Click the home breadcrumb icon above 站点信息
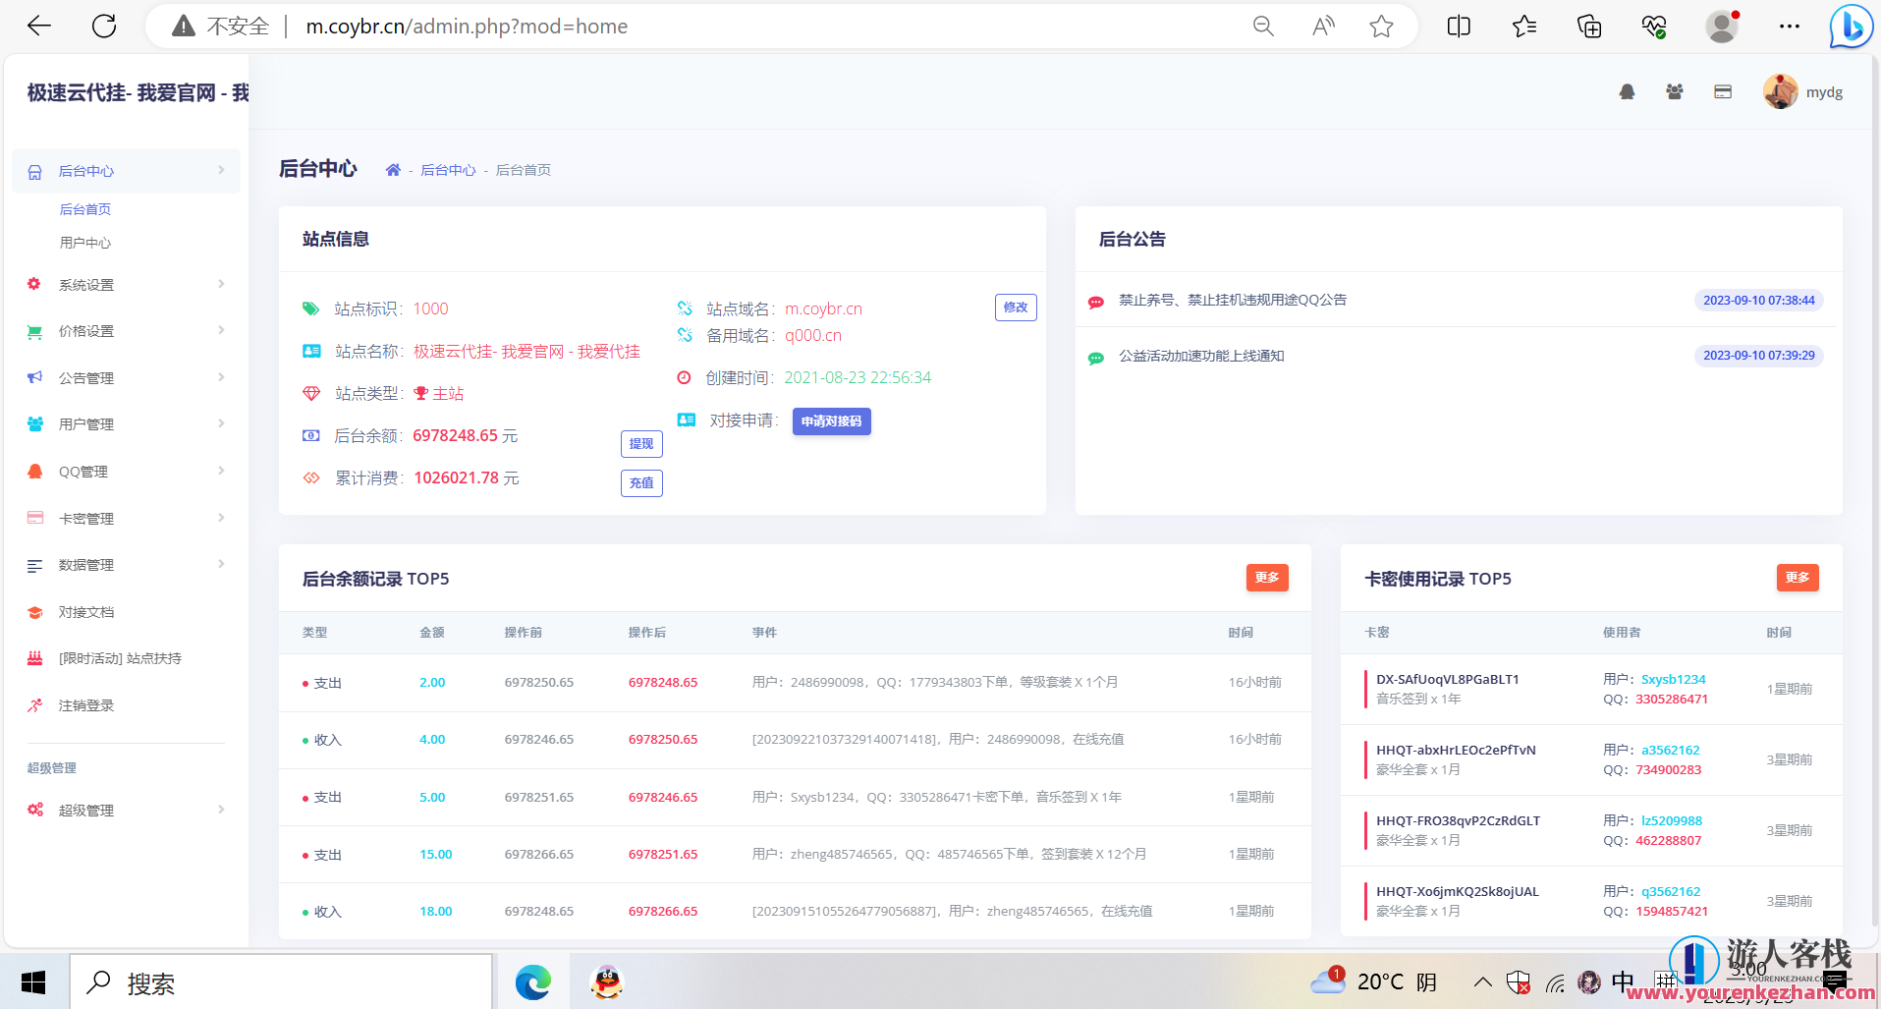1881x1009 pixels. (x=393, y=169)
